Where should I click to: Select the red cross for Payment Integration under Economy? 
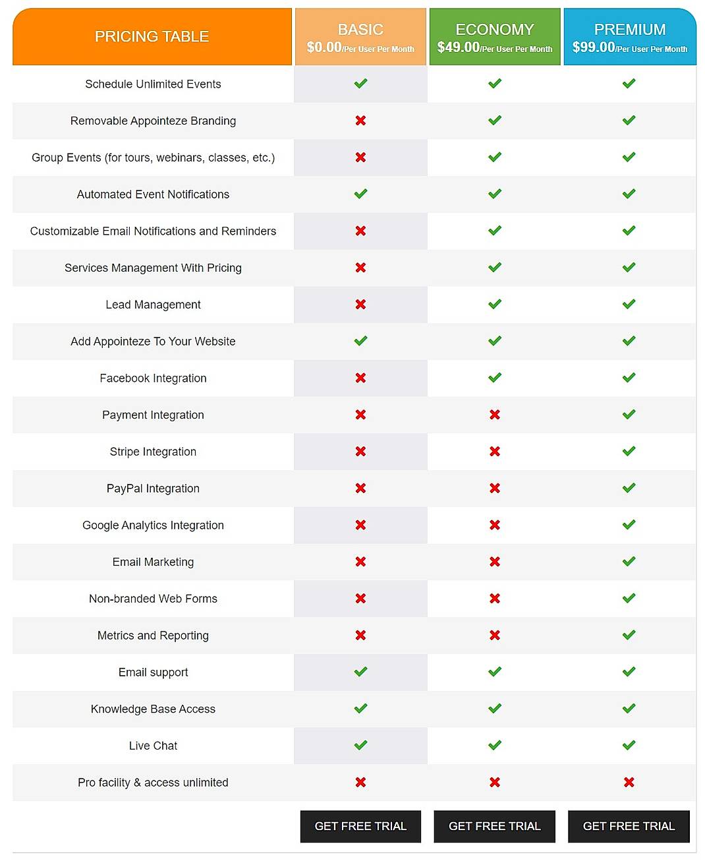494,415
